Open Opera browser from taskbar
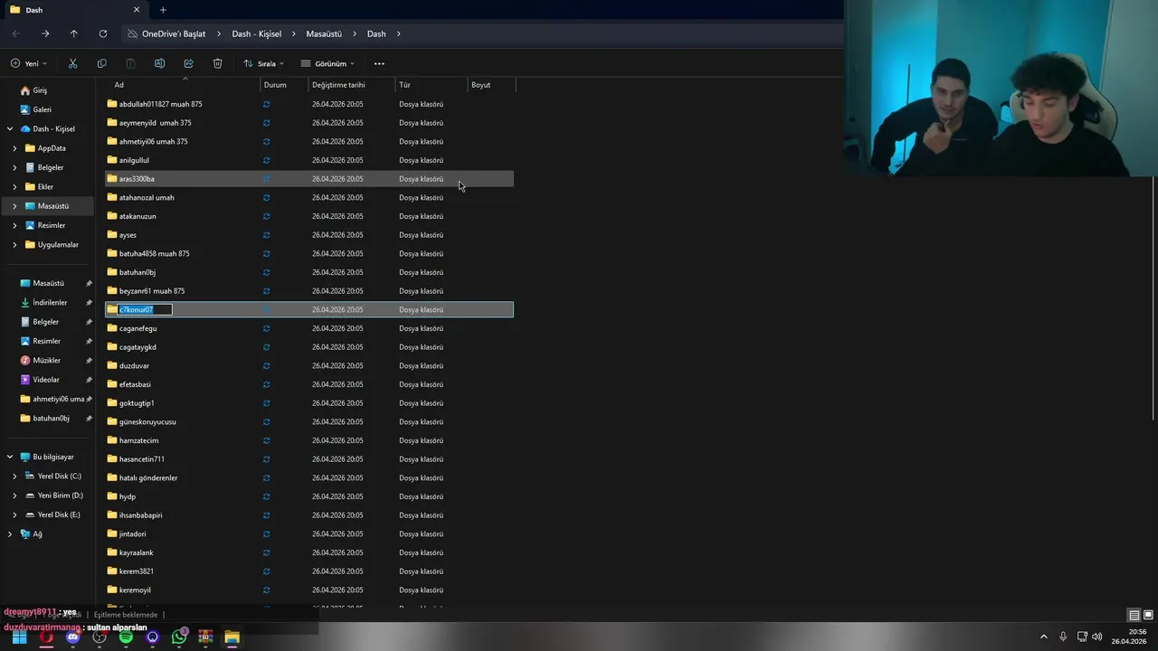The width and height of the screenshot is (1158, 651). 46,637
